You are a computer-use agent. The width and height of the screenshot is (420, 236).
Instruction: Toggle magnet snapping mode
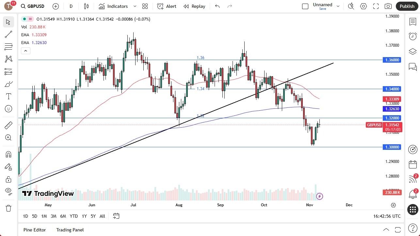[8, 154]
